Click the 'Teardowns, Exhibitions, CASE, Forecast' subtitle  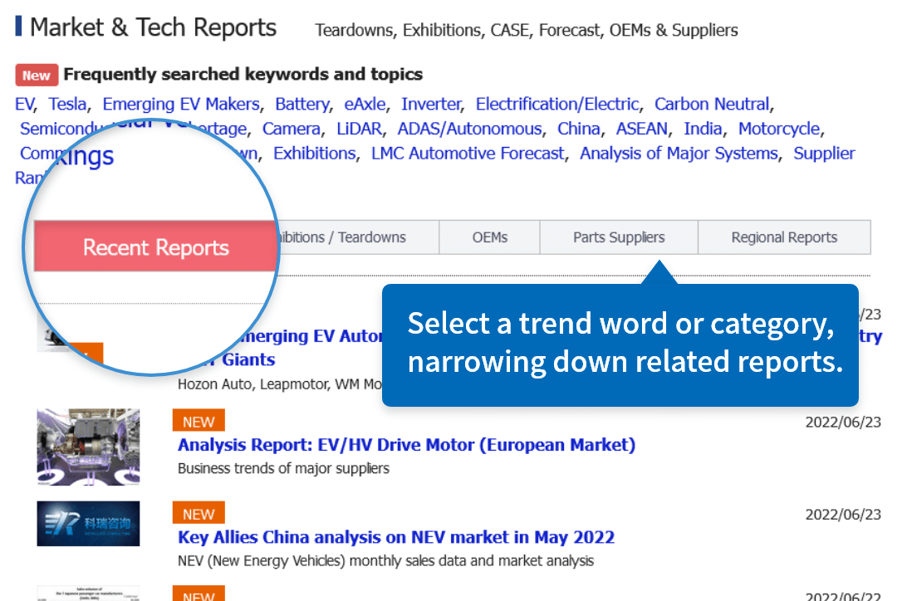(527, 30)
